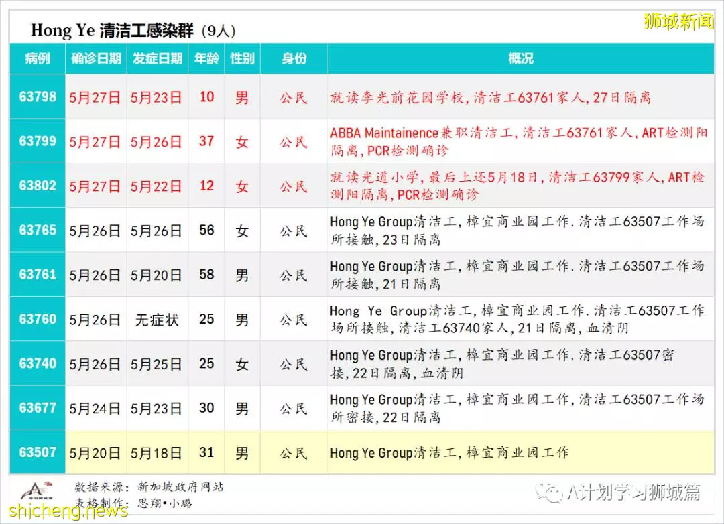
Task: Click the title Hong Ye 清洁工感染群
Action: [x=112, y=30]
